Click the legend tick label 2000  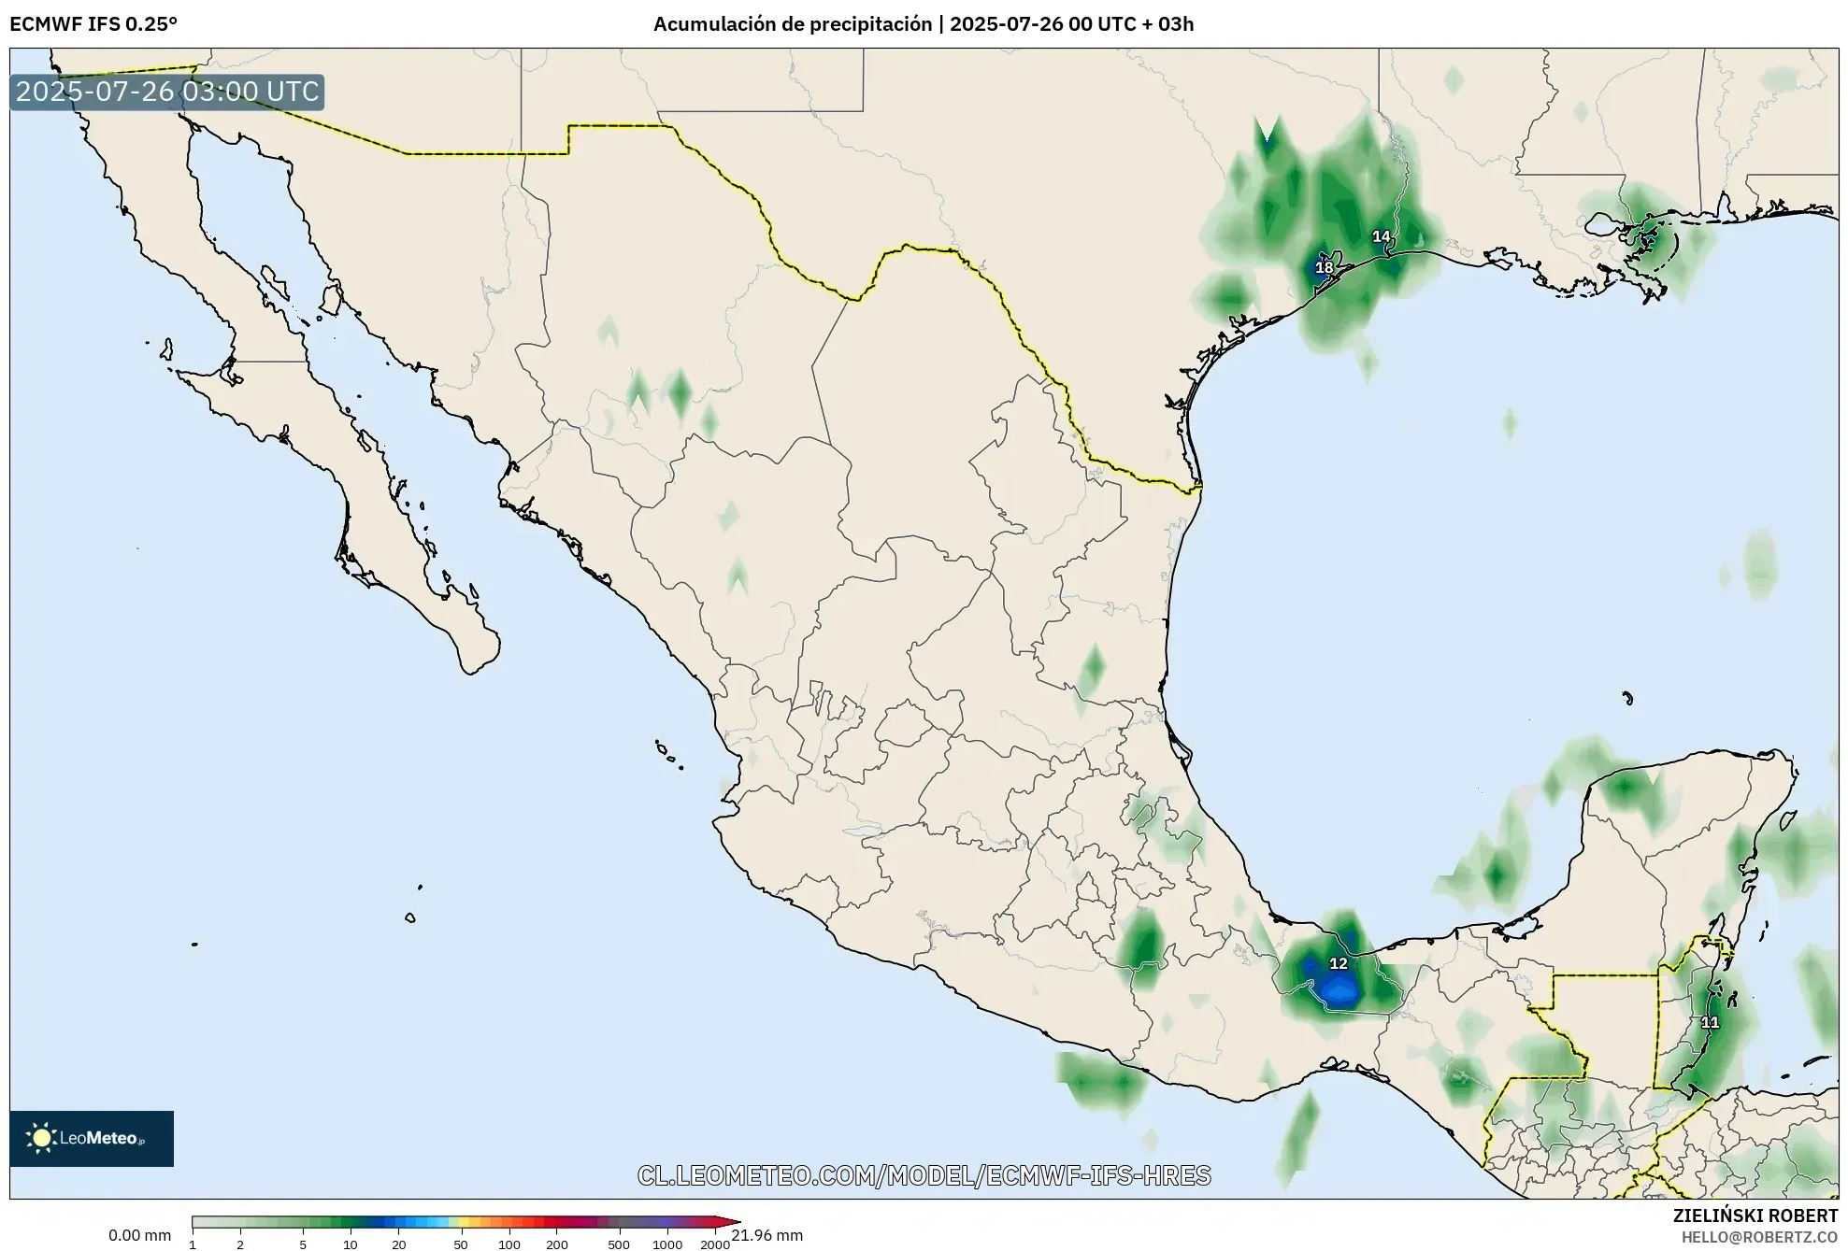click(x=715, y=1244)
